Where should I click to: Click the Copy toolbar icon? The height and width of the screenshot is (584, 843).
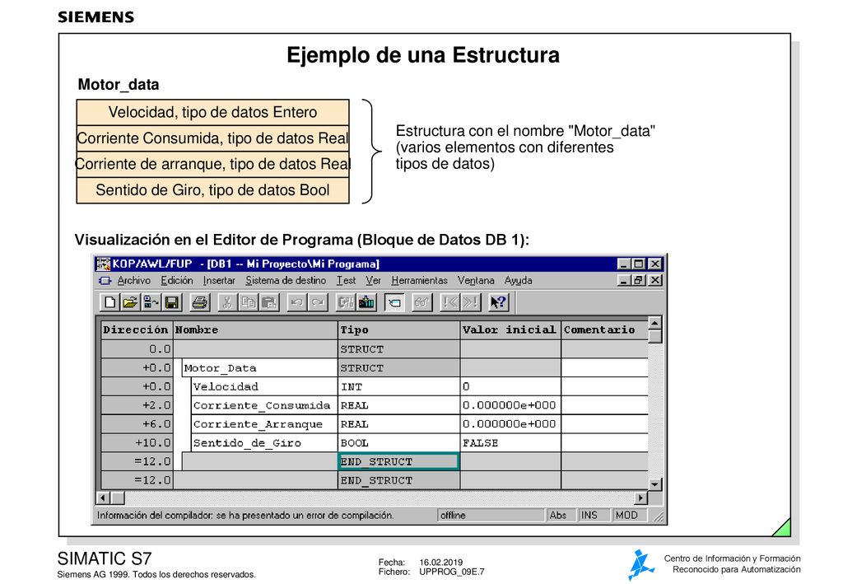pyautogui.click(x=249, y=303)
